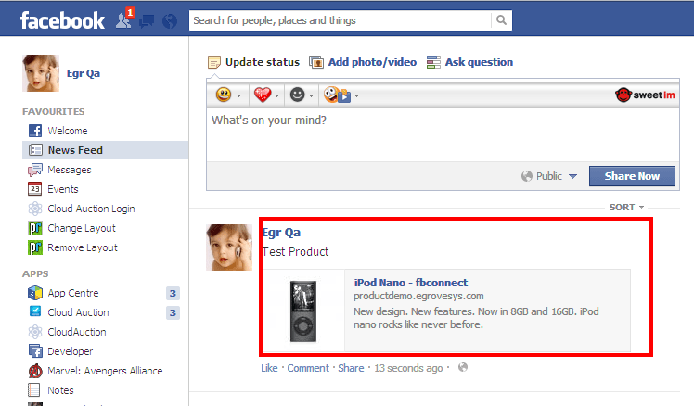694x406 pixels.
Task: Click Comment under the post
Action: click(x=308, y=368)
